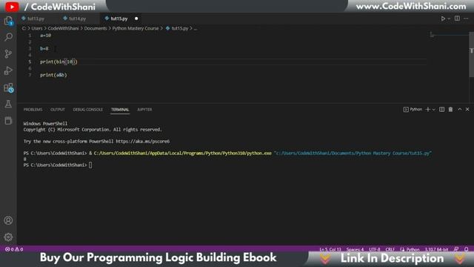This screenshot has width=474, height=267.
Task: Place cursor on line b=8
Action: tap(44, 48)
